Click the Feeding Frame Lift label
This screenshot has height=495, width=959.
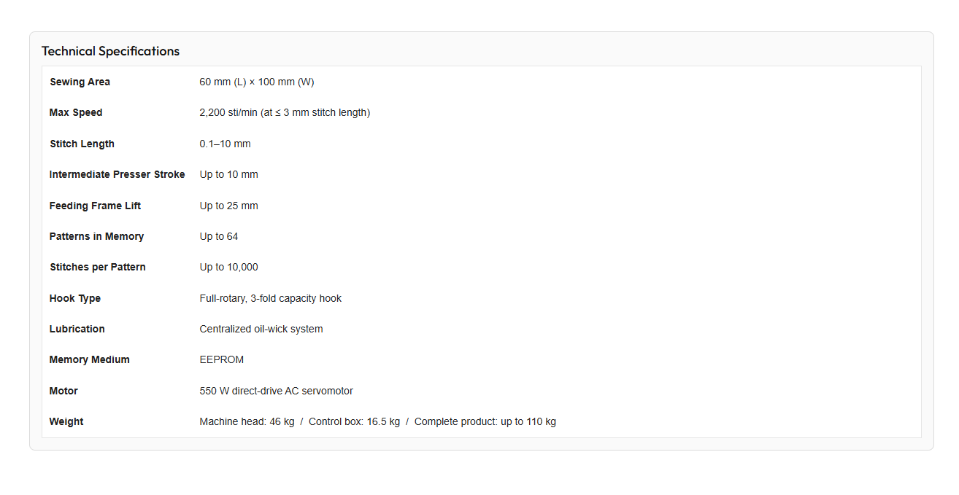(x=95, y=206)
